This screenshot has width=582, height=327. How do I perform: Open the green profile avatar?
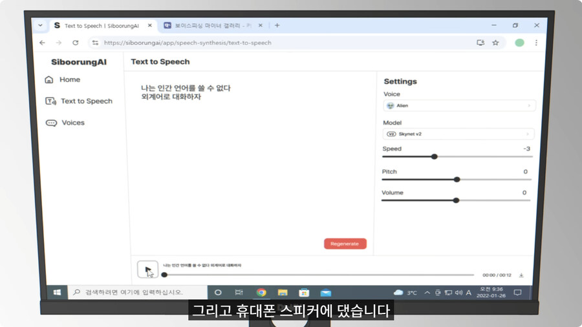(520, 43)
